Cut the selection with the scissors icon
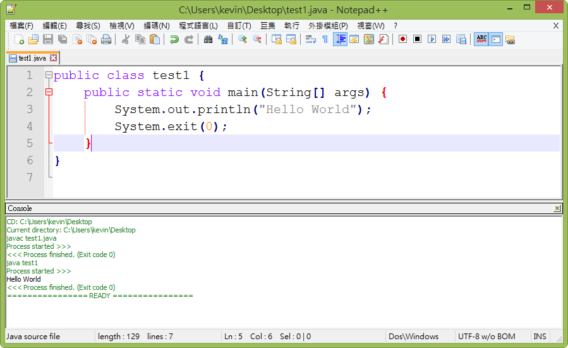Image resolution: width=568 pixels, height=348 pixels. tap(126, 39)
